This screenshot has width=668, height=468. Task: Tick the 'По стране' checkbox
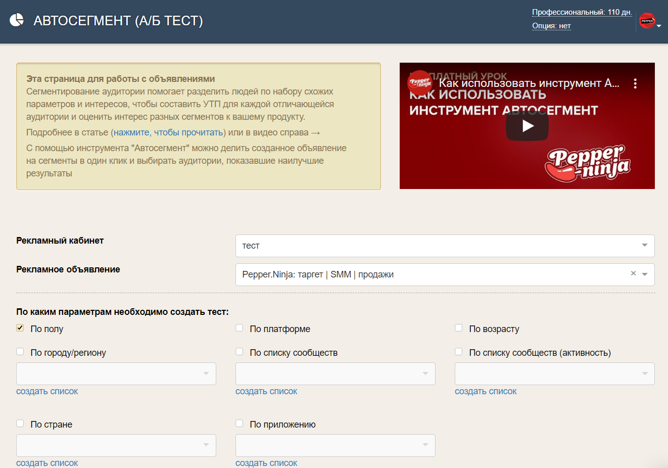click(20, 424)
